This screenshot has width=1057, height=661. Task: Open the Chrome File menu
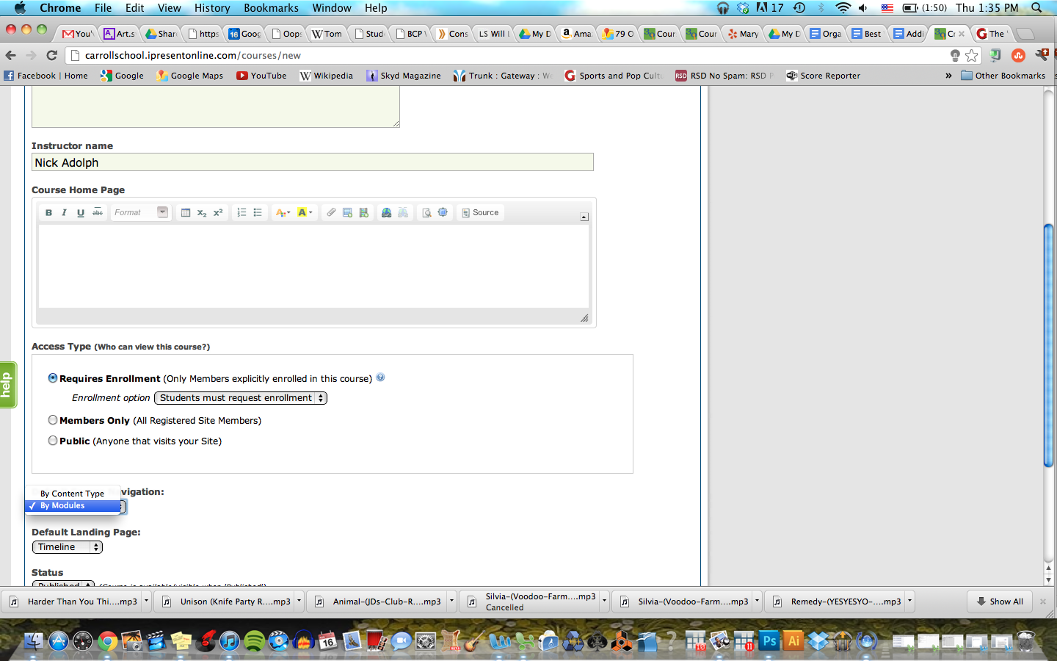pos(103,7)
